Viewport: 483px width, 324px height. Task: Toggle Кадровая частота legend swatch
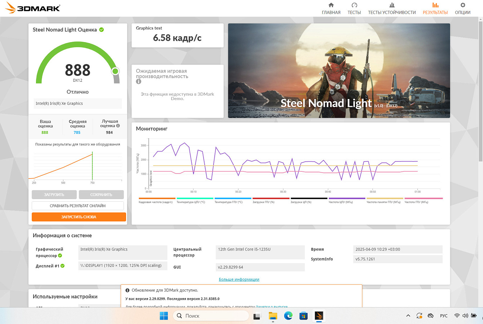tap(157, 198)
